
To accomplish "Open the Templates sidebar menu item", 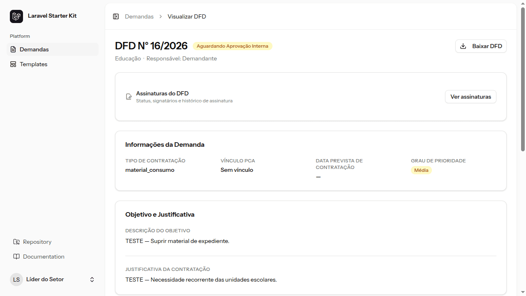I will [x=53, y=64].
